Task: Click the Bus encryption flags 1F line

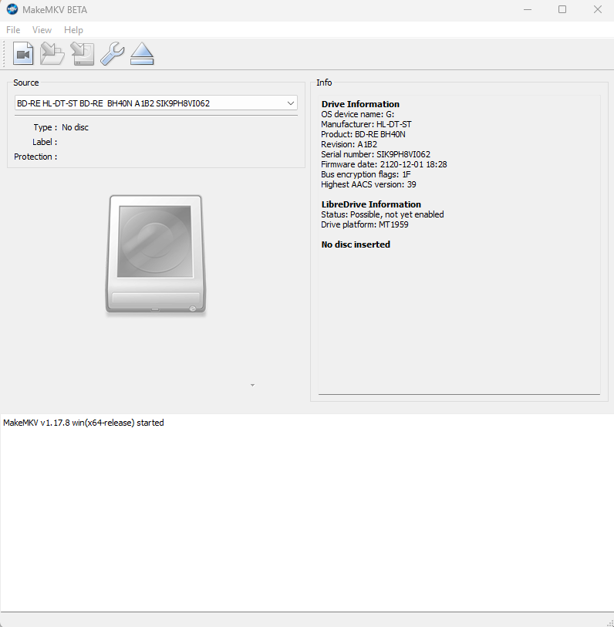Action: (x=366, y=174)
